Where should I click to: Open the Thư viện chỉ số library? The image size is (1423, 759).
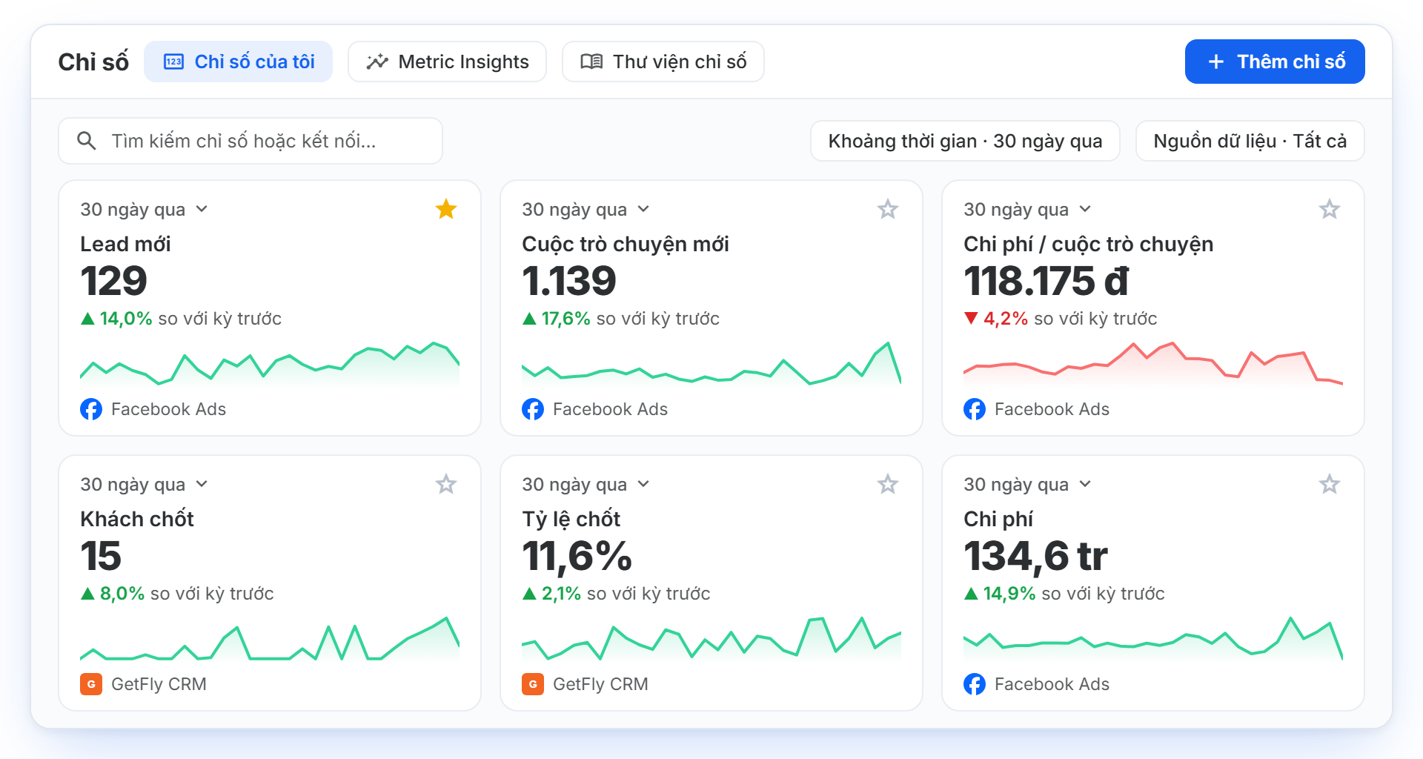pyautogui.click(x=663, y=62)
